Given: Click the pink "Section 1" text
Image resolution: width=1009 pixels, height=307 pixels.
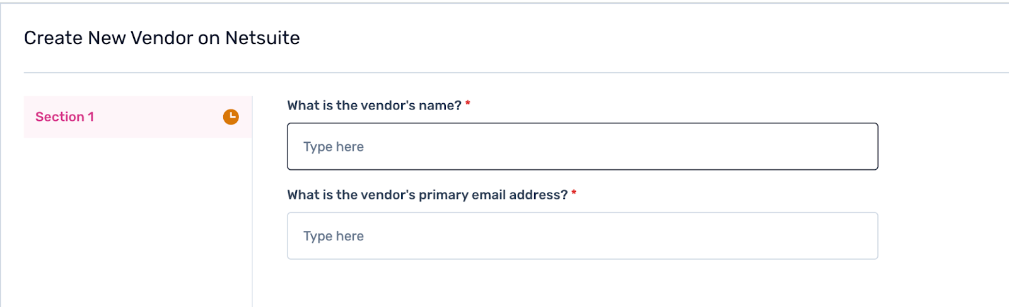Looking at the screenshot, I should (x=64, y=117).
